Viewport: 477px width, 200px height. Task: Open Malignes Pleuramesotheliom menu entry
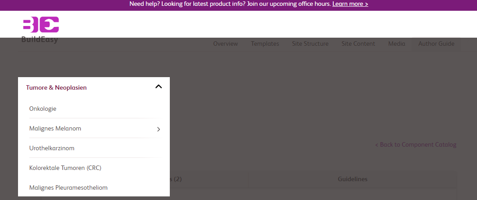click(x=68, y=187)
